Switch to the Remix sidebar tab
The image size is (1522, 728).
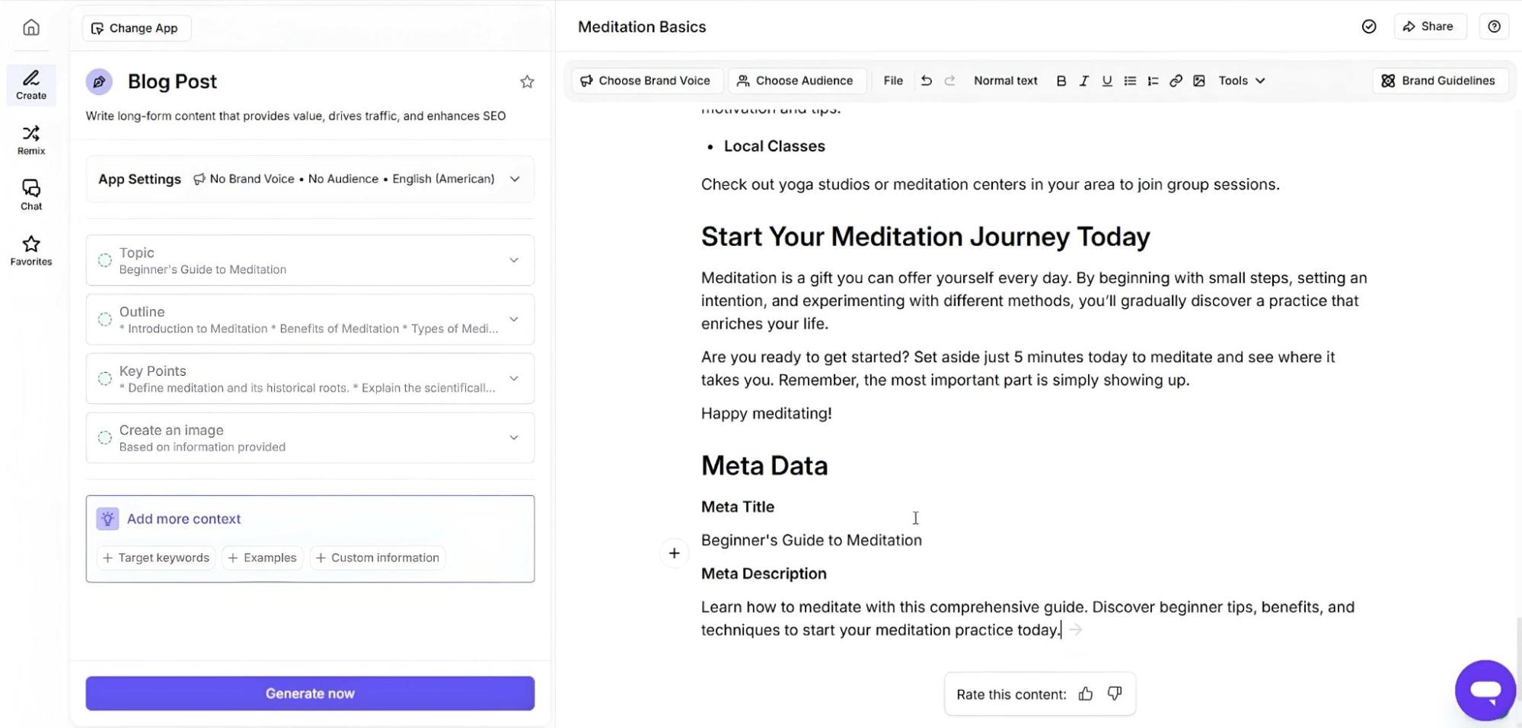click(x=31, y=140)
